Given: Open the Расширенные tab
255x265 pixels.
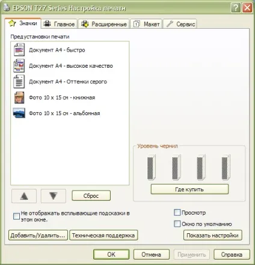Looking at the screenshot, I should (103, 24).
